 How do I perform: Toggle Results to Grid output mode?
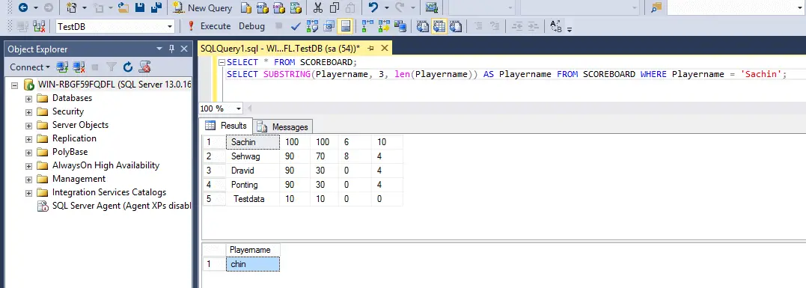coord(439,26)
